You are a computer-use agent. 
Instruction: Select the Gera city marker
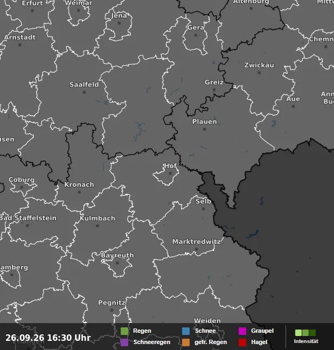[196, 35]
